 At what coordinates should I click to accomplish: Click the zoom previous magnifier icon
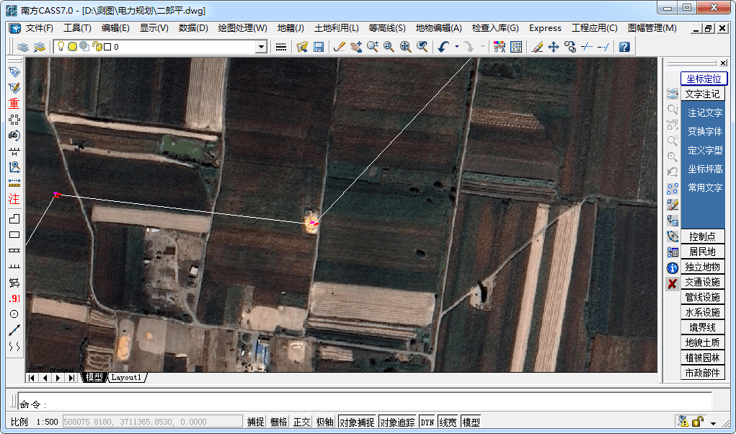point(422,47)
